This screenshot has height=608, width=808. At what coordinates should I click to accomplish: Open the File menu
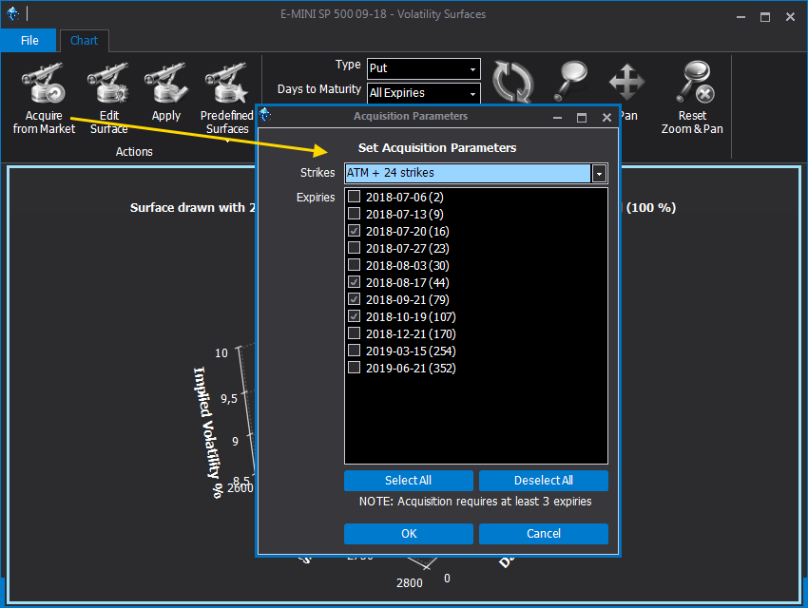tap(29, 41)
